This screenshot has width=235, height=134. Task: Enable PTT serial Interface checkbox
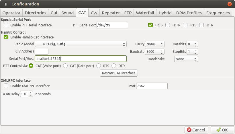click(6, 25)
